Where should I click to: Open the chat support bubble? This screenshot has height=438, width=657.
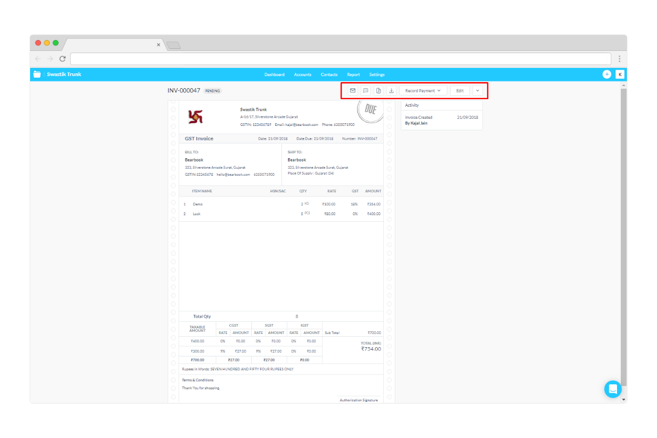click(x=613, y=389)
